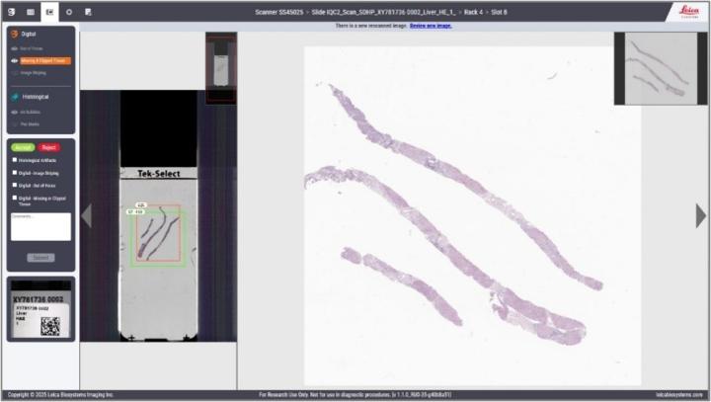Click the red Reject button
711x402 pixels.
[x=49, y=147]
